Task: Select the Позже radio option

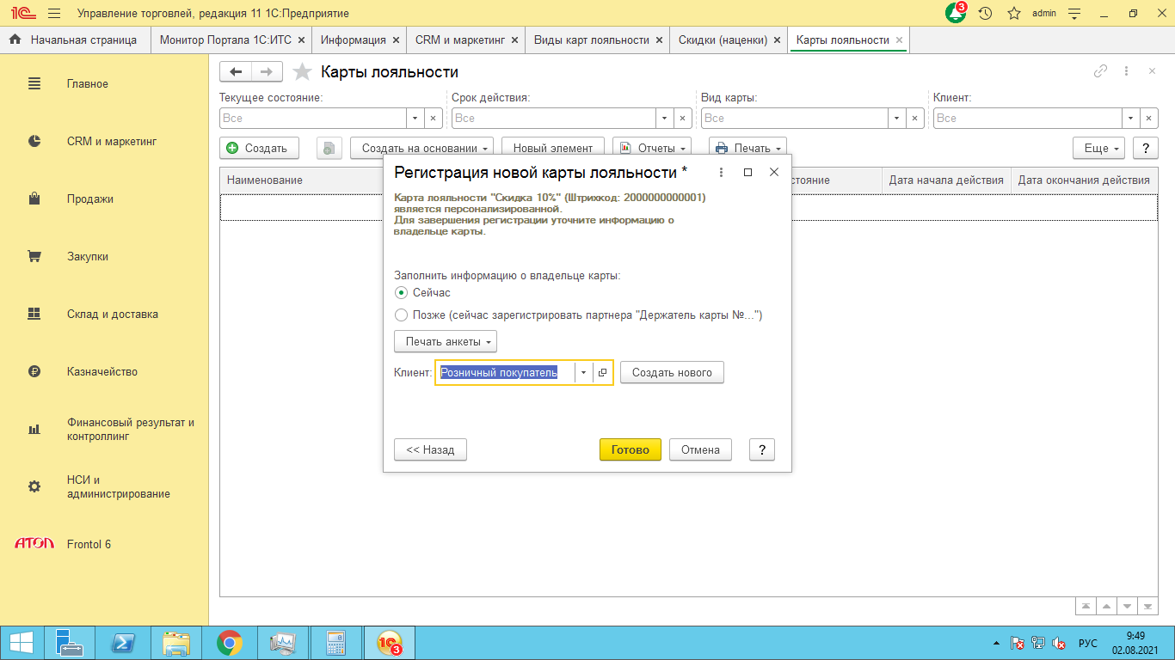Action: click(x=401, y=315)
